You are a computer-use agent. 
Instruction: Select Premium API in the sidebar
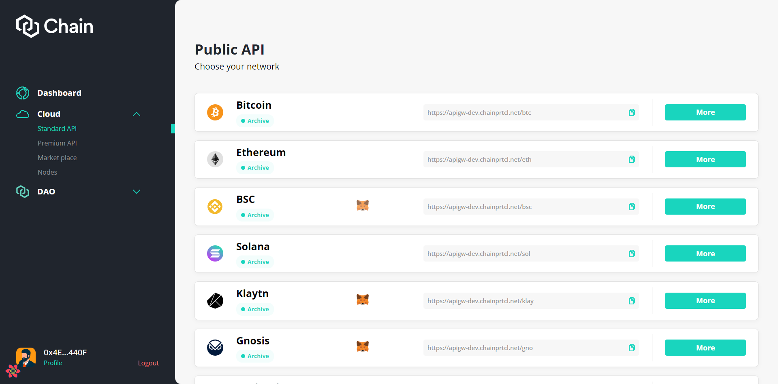pyautogui.click(x=57, y=143)
